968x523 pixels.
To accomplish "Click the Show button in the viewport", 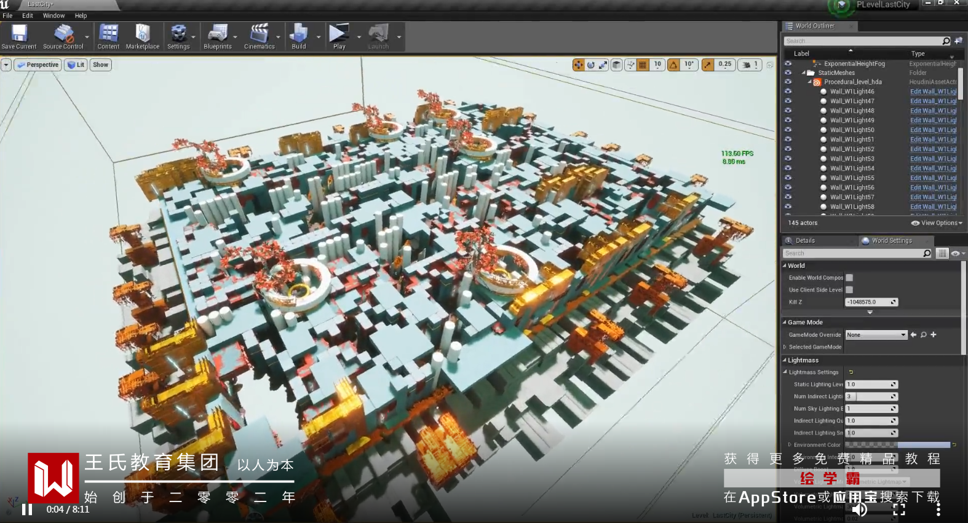I will coord(100,65).
